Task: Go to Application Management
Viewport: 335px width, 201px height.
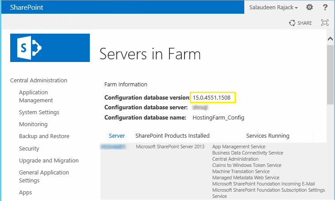Action: click(36, 96)
